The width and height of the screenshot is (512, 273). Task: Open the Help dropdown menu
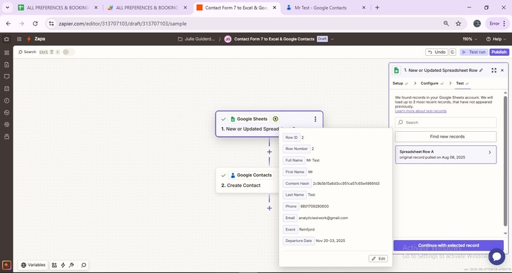point(496,39)
